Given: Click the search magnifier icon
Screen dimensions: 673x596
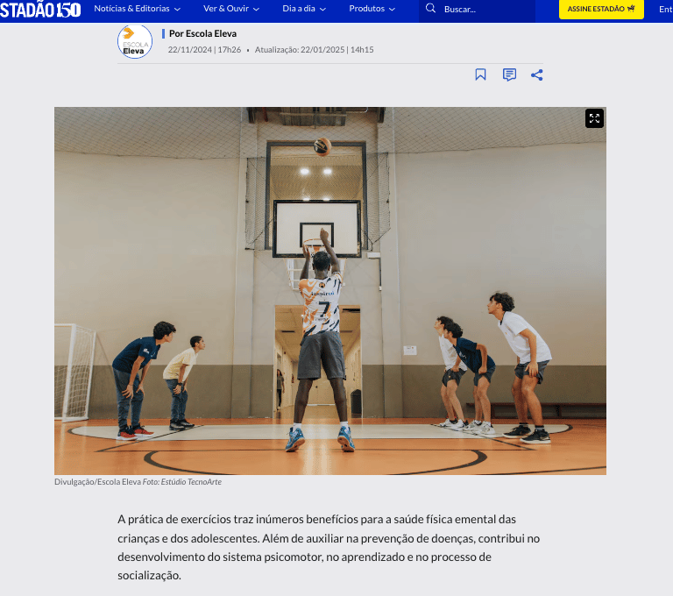Looking at the screenshot, I should (x=430, y=8).
